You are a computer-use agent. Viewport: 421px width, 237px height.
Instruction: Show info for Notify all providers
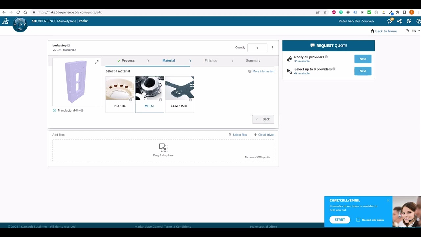tap(326, 57)
